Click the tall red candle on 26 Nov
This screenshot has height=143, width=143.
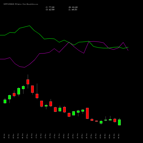87,113
